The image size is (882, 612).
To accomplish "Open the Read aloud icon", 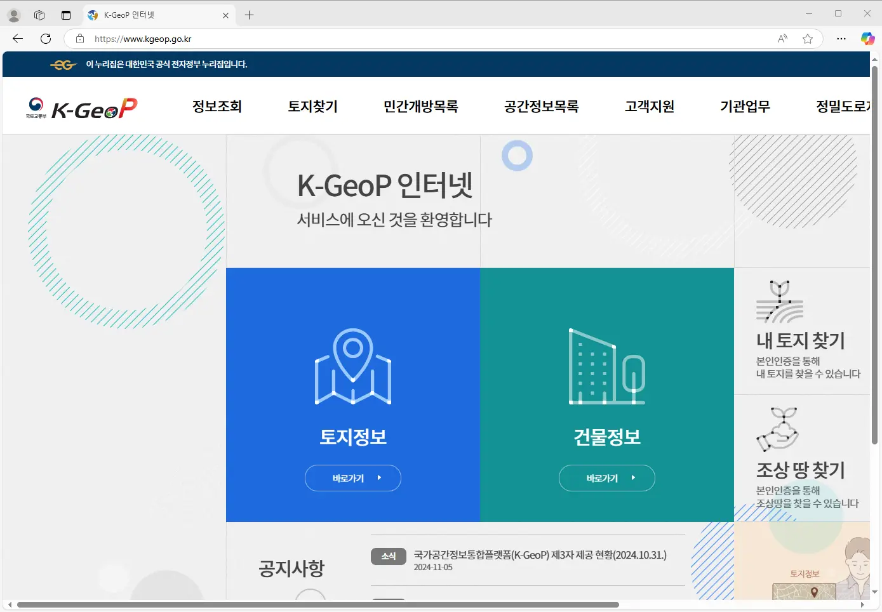I will click(x=782, y=39).
